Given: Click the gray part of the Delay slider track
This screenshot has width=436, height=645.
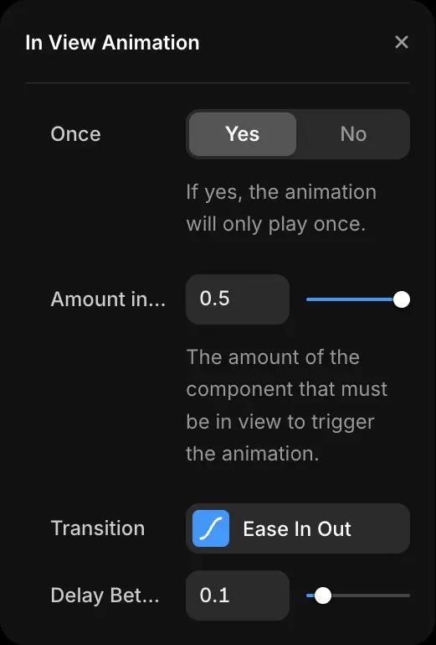Looking at the screenshot, I should [371, 596].
